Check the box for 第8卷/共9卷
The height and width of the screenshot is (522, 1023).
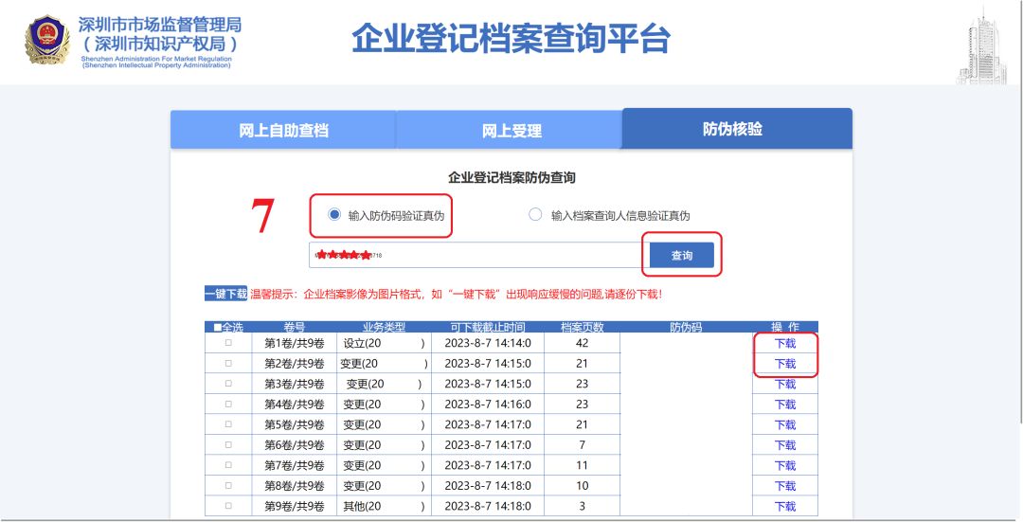[x=228, y=485]
